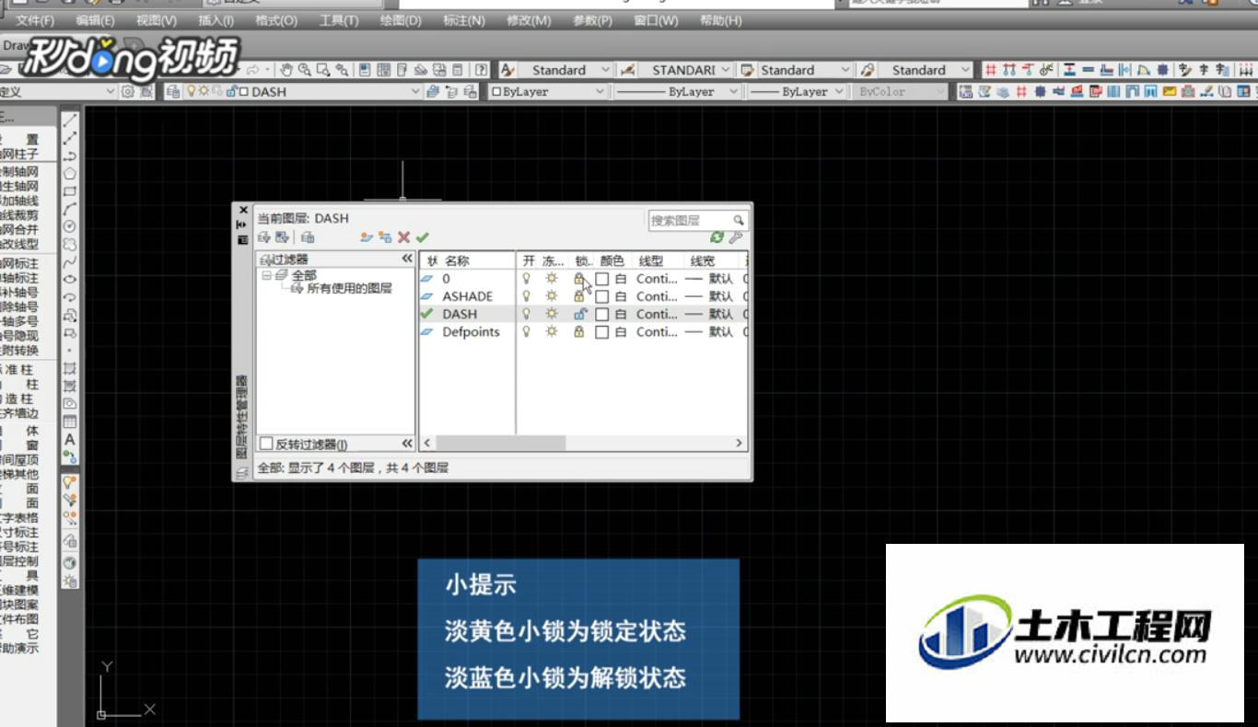The image size is (1258, 727).
Task: Select the Multiline Text 'A' tool
Action: click(x=70, y=439)
